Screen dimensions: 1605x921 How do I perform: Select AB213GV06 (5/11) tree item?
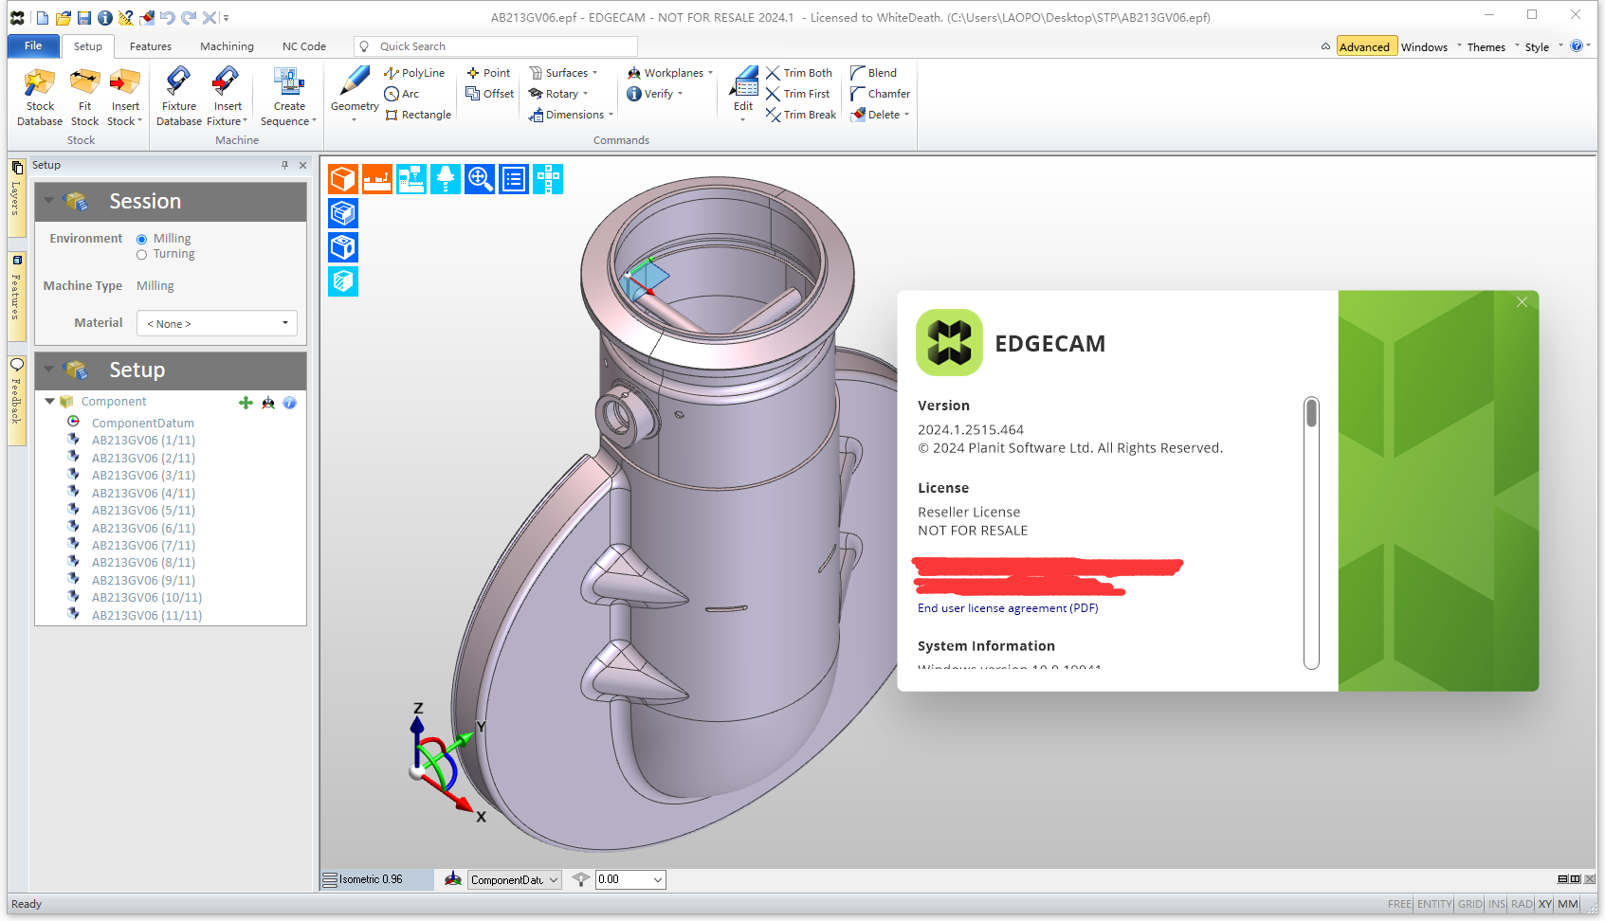coord(143,511)
